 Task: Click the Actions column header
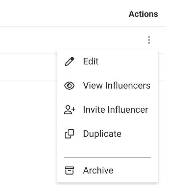143,14
